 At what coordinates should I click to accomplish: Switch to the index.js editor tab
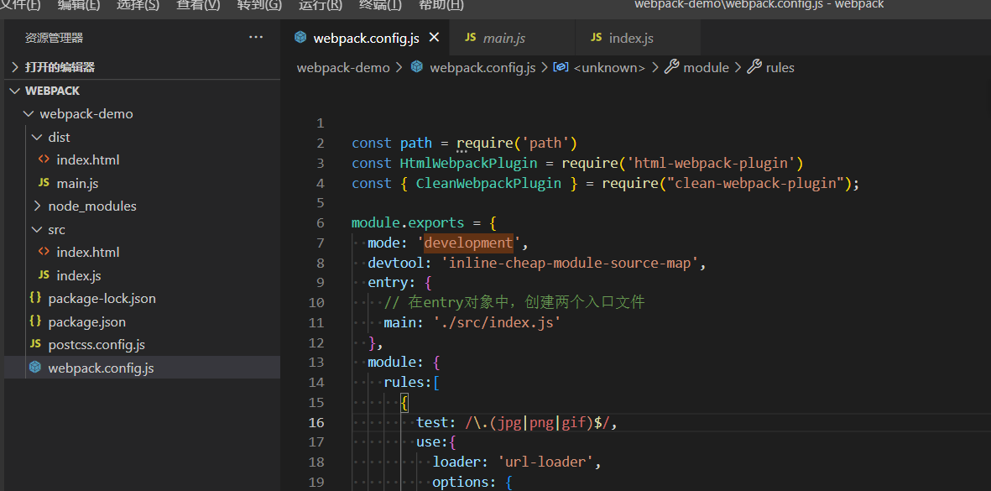(x=639, y=38)
